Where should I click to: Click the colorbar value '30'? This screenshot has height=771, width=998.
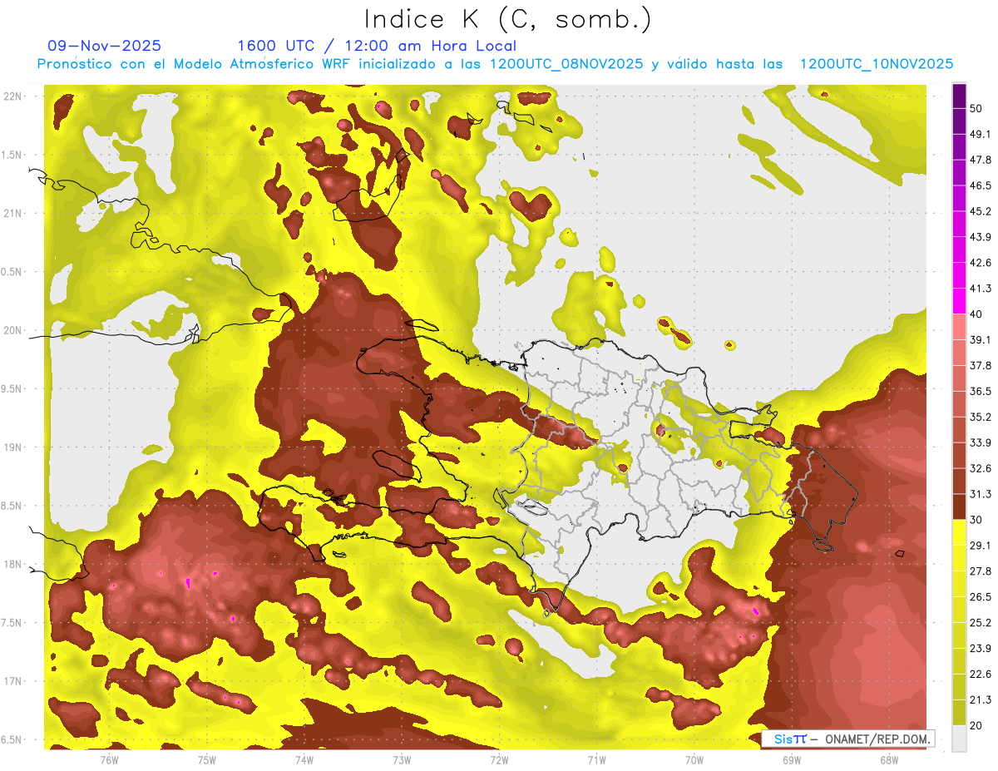click(x=976, y=520)
